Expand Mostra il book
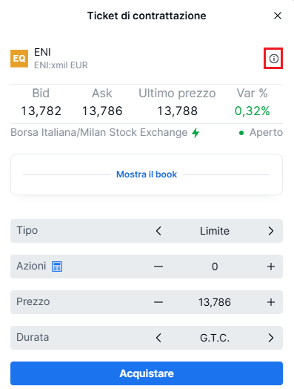Viewport: 294px width, 389px height. 147,174
